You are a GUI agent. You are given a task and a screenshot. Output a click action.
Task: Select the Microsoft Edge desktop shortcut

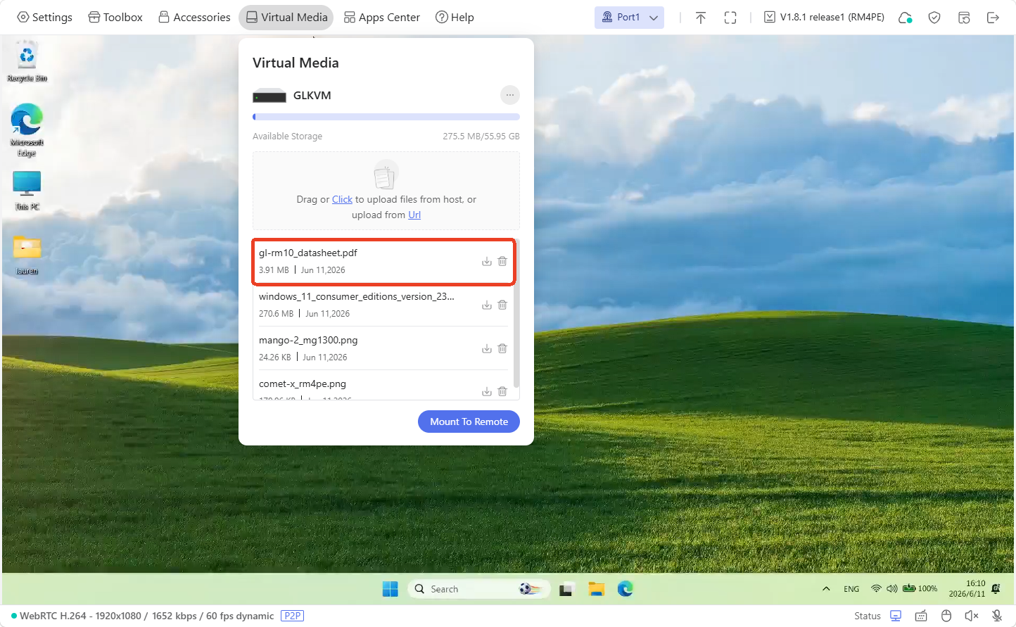point(27,130)
